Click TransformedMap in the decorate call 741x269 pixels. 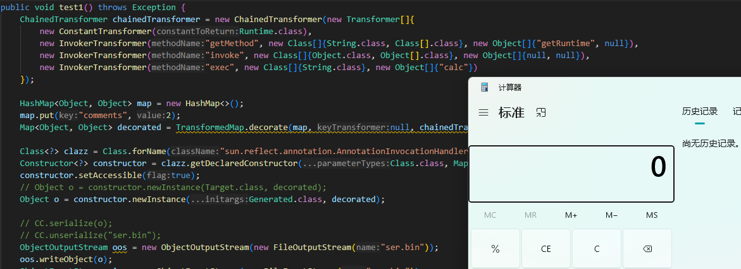pyautogui.click(x=210, y=128)
